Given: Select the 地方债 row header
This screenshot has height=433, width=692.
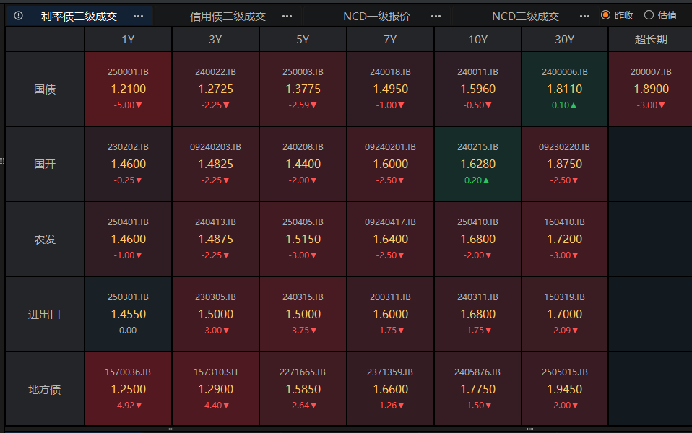Looking at the screenshot, I should [45, 389].
